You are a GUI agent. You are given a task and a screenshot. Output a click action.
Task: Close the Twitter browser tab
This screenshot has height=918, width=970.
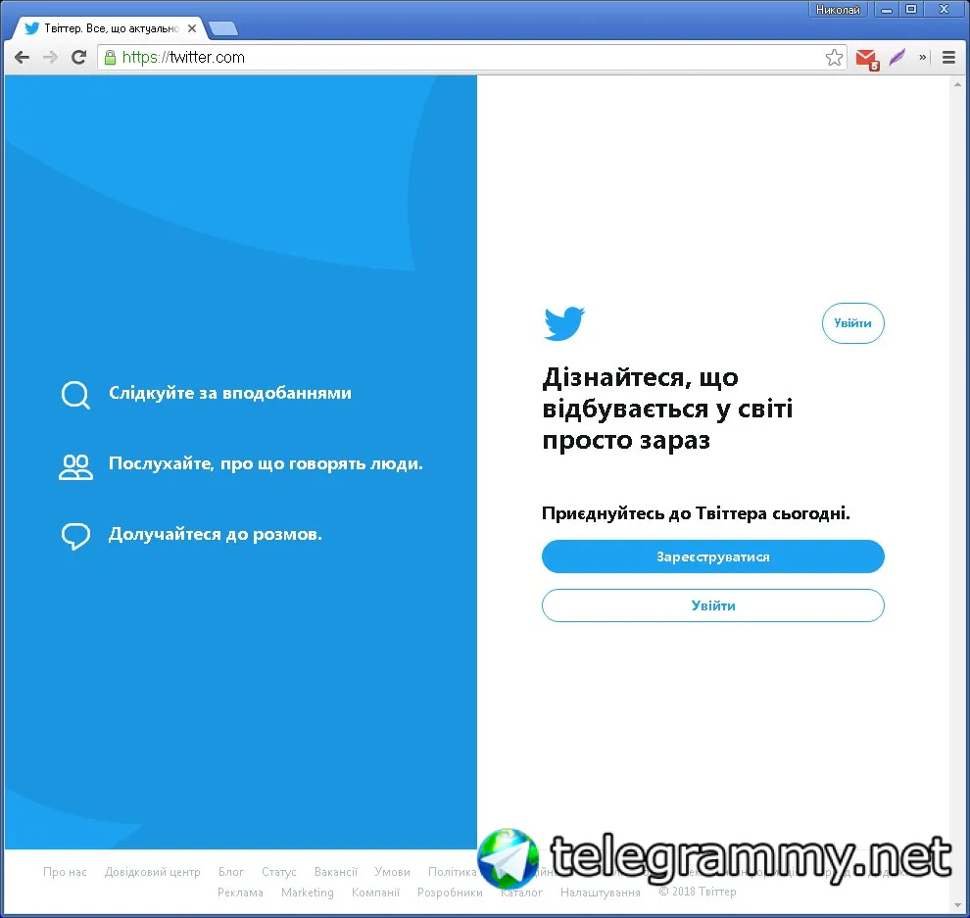pyautogui.click(x=192, y=28)
